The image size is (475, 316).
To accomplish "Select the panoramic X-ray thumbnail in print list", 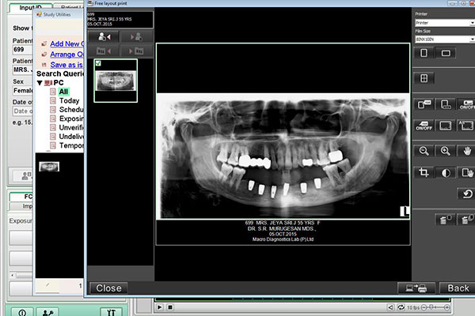I will click(116, 81).
